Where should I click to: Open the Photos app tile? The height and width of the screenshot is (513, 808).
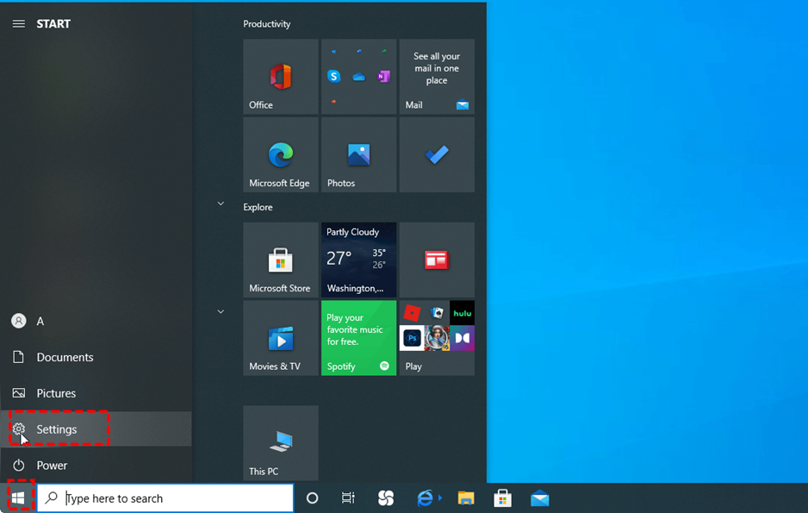click(358, 155)
